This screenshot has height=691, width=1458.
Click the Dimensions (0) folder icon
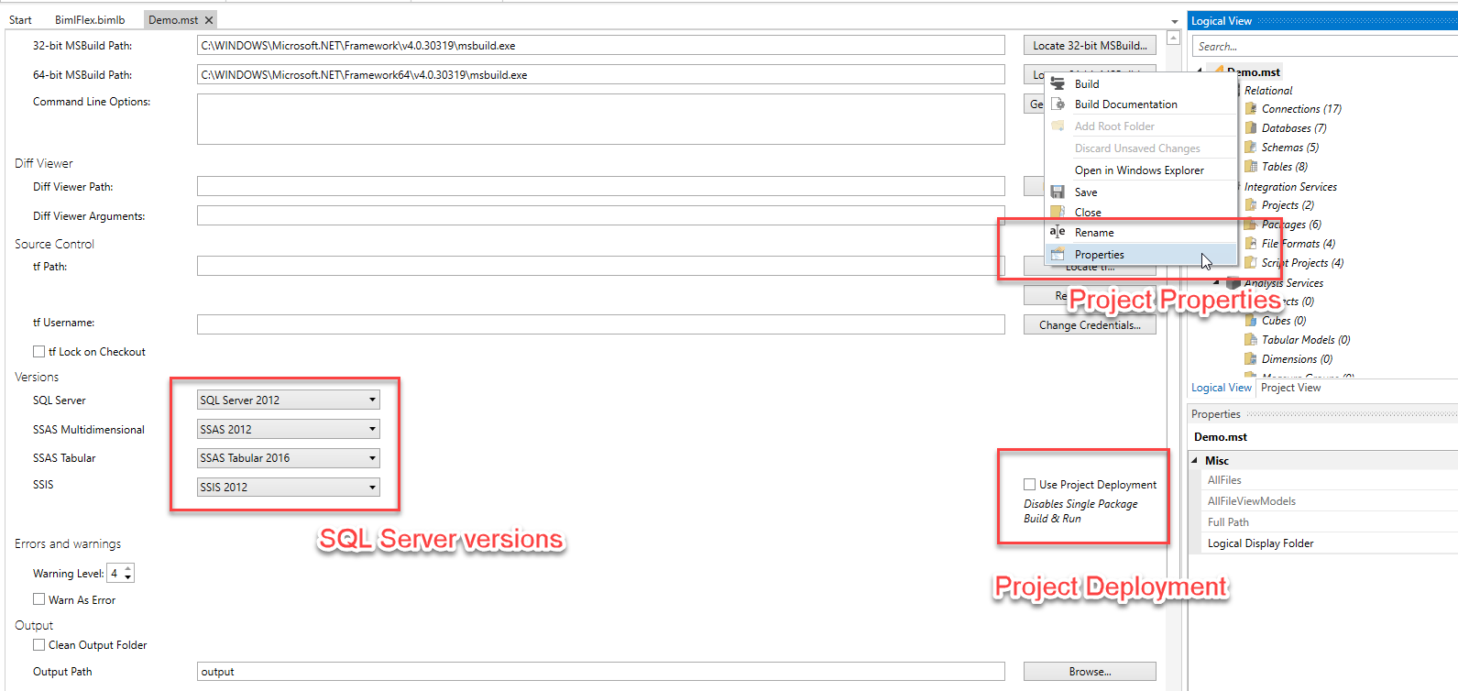pos(1251,358)
